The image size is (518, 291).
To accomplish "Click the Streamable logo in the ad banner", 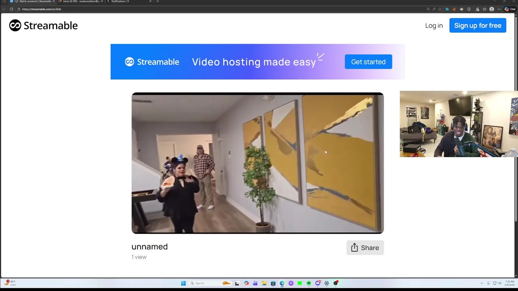I will [152, 62].
